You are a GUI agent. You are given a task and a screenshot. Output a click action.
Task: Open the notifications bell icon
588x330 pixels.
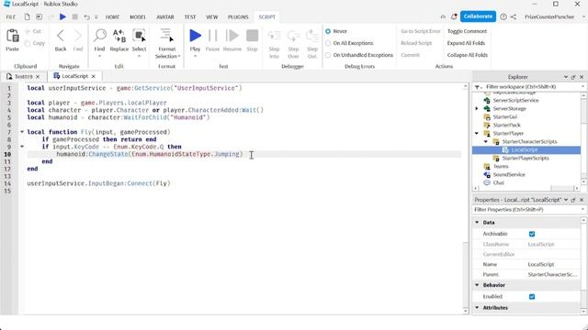[x=454, y=16]
